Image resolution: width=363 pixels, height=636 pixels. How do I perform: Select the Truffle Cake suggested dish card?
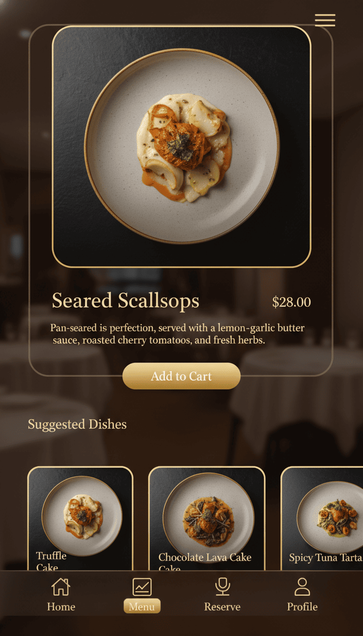coord(80,519)
